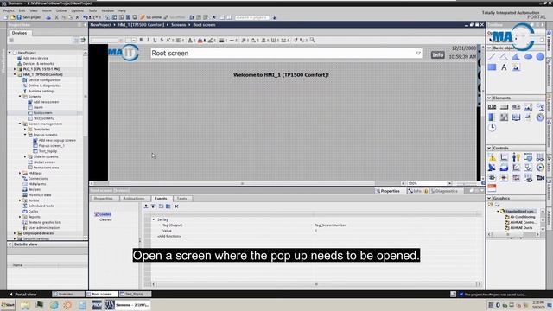This screenshot has width=553, height=311.
Task: Click the Info button on HMI screen
Action: 438,54
